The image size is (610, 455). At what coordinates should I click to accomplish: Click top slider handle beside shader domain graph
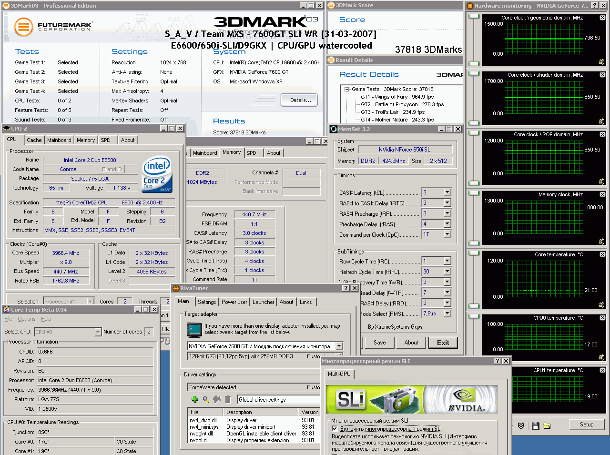(474, 73)
